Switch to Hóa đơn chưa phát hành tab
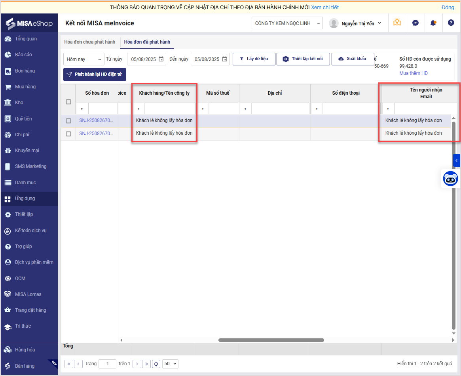 [90, 42]
